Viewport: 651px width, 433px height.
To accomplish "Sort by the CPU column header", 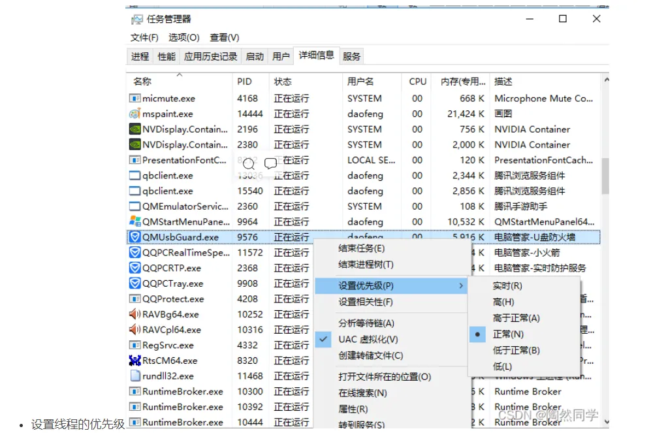I will tap(417, 82).
